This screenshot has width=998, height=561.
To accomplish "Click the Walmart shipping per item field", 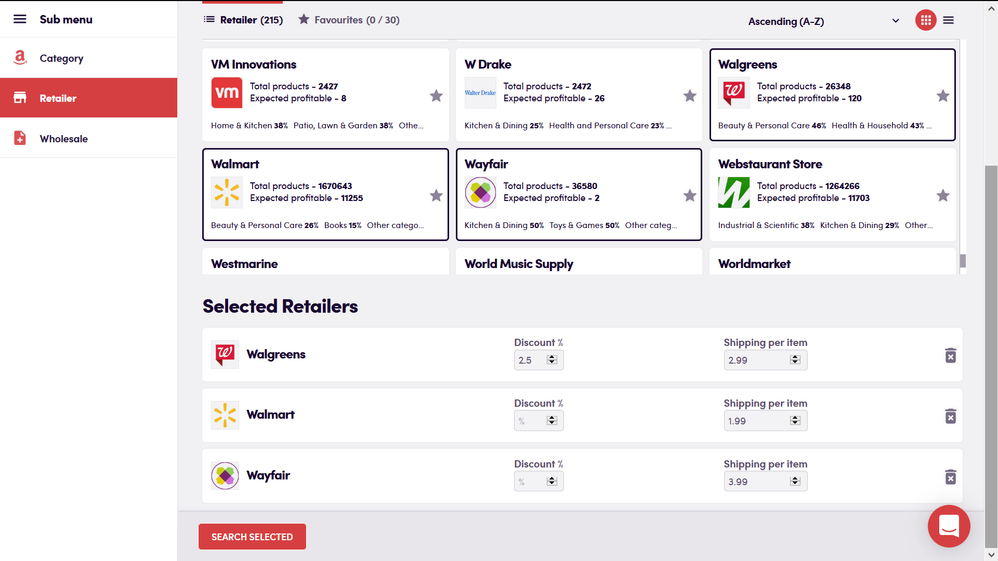I will pyautogui.click(x=765, y=421).
